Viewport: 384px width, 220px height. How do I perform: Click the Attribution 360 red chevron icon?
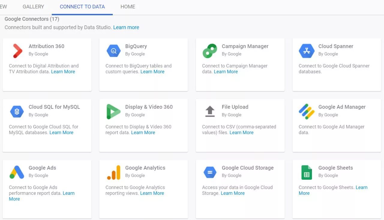(x=17, y=51)
